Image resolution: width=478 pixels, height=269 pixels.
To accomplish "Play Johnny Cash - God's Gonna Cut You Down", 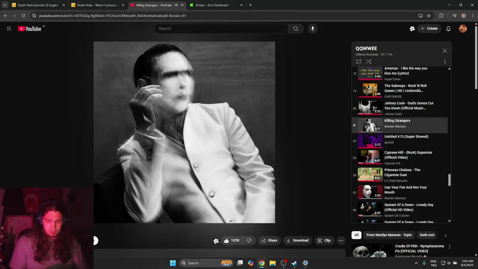I will (x=400, y=108).
